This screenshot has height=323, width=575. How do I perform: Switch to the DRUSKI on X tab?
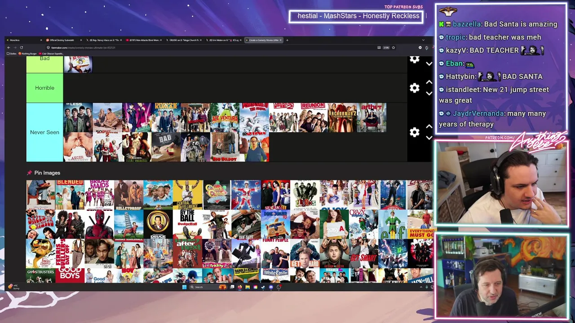[184, 40]
